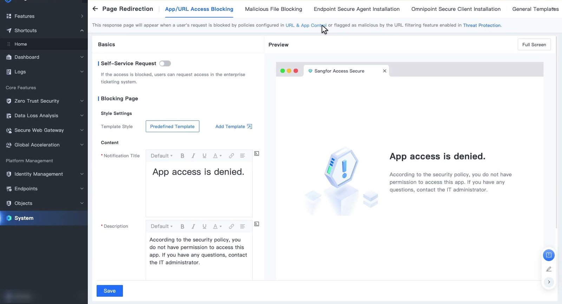Open the System sidebar item
This screenshot has width=562, height=304.
[x=44, y=218]
